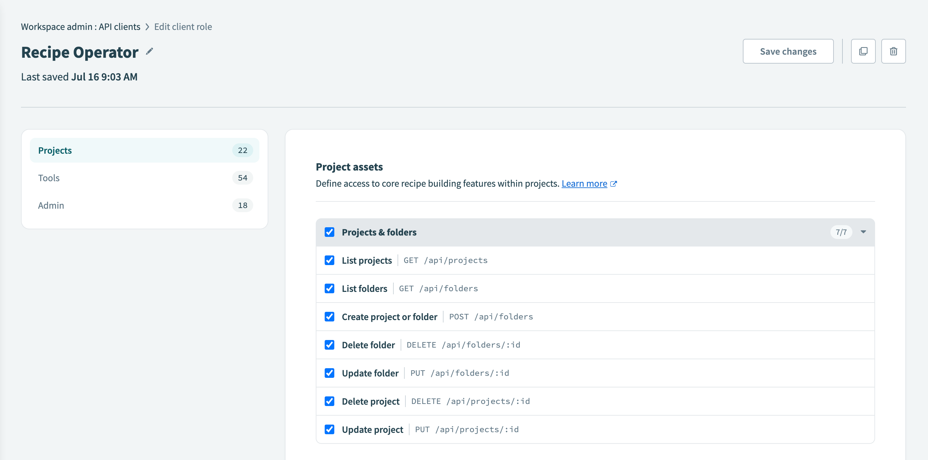This screenshot has width=928, height=460.
Task: Uncheck the Projects & folders master checkbox
Action: coord(329,232)
